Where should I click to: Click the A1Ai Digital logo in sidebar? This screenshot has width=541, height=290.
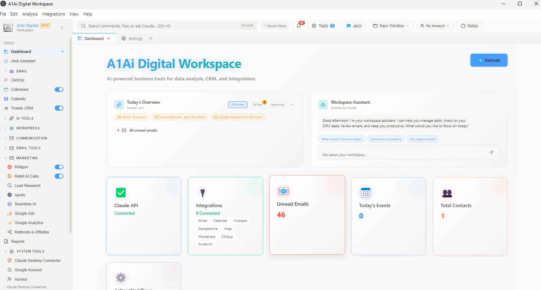point(8,28)
